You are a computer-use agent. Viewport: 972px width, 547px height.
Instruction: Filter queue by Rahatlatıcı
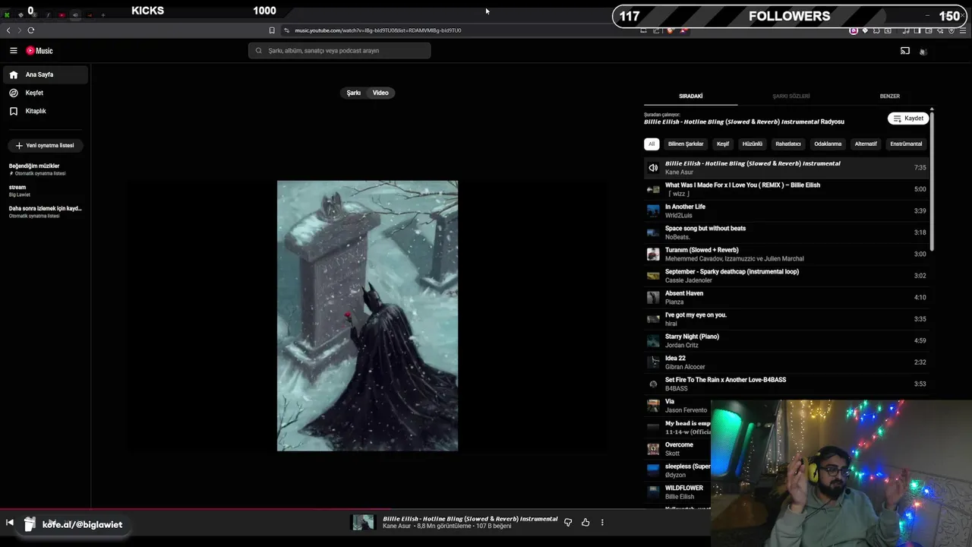point(788,144)
